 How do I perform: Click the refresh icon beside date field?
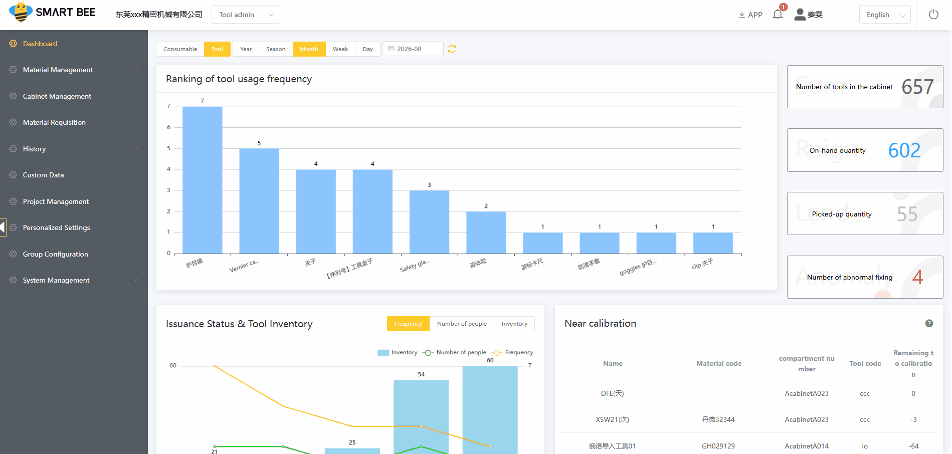coord(452,49)
